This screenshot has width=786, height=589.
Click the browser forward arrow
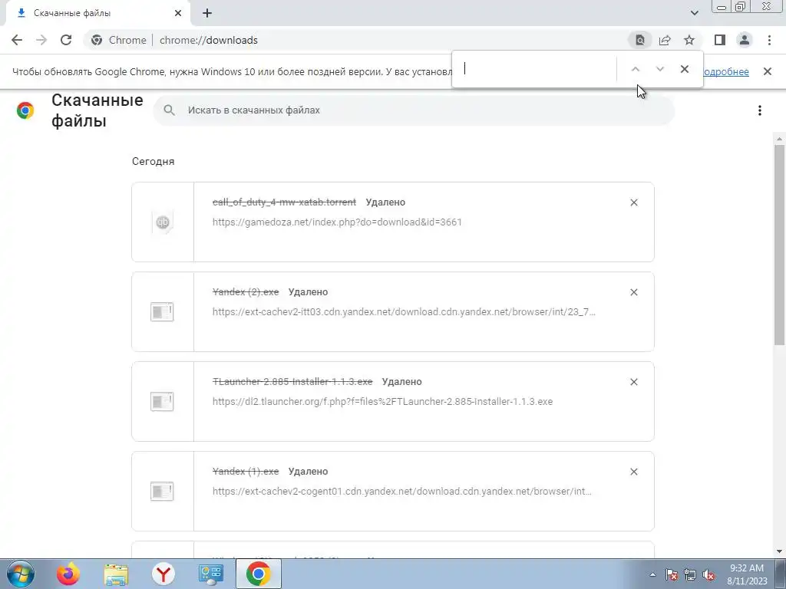(x=41, y=40)
